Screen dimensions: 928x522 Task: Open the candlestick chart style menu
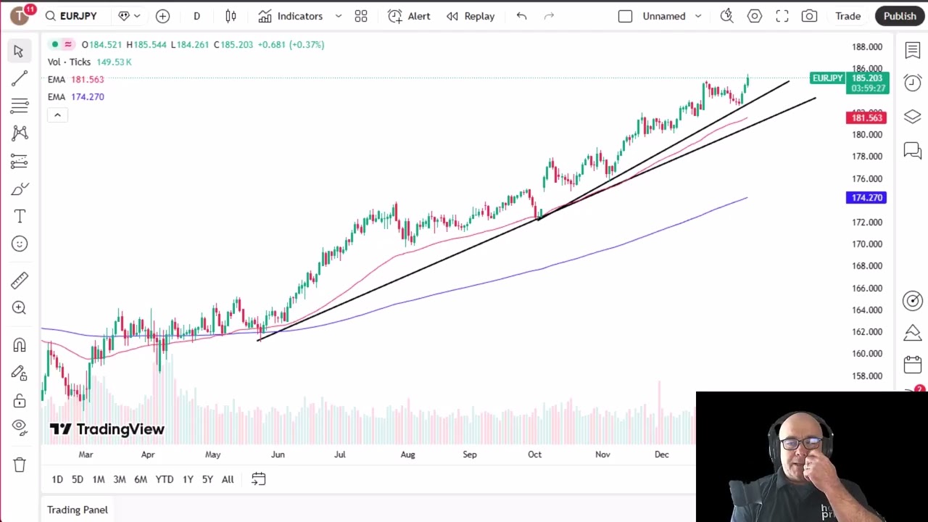coord(231,16)
